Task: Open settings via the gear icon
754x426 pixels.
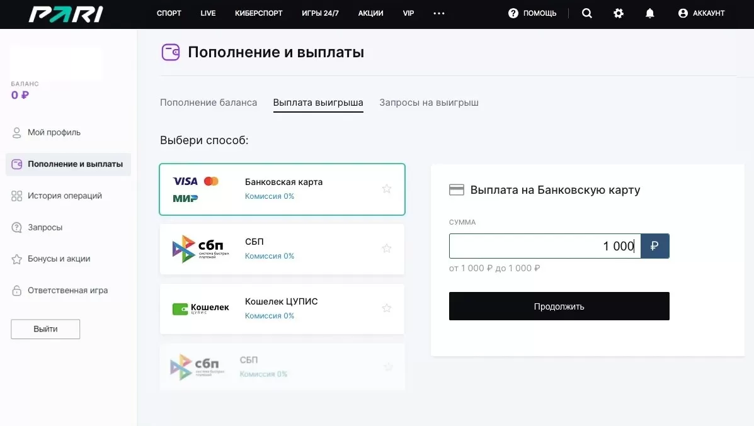Action: [x=618, y=13]
